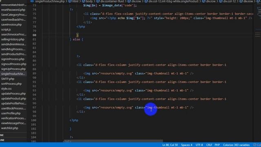The width and height of the screenshot is (261, 147).
Task: Select the singleProductVie... explorer entry
Action: point(13,74)
